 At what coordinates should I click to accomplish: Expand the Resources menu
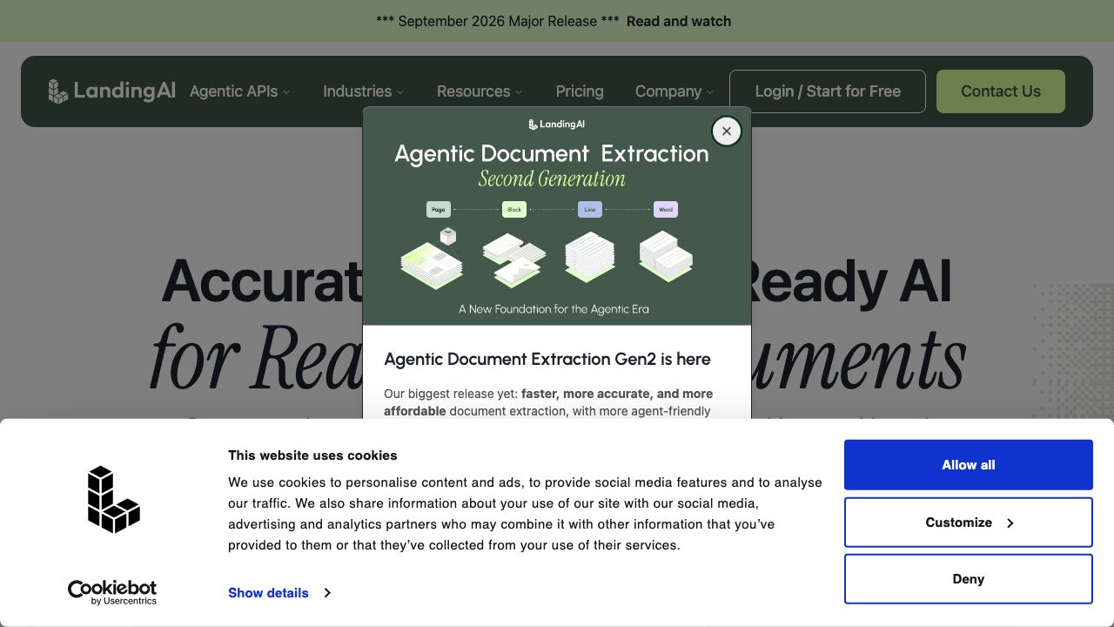pyautogui.click(x=480, y=91)
